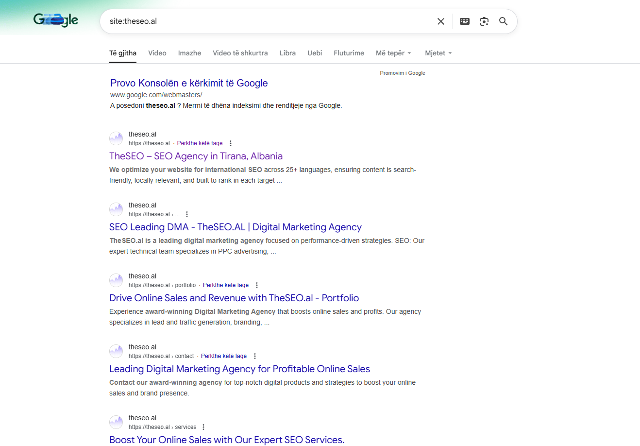Switch to the Video të shkurtra tab
Screen dimensions: 640x446
pos(240,53)
